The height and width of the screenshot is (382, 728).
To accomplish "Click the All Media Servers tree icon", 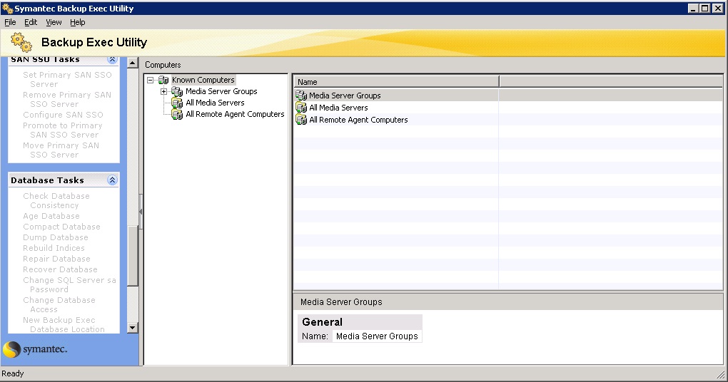I will tap(177, 103).
